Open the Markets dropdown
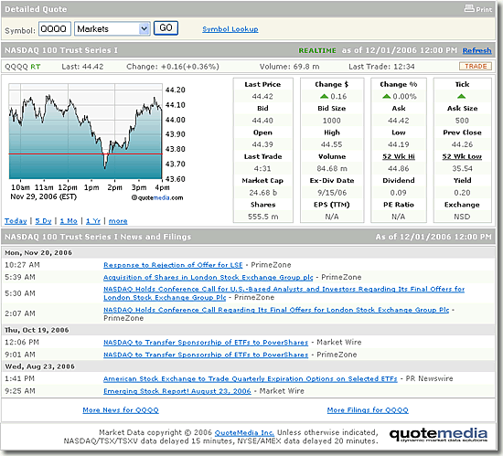Image resolution: width=503 pixels, height=456 pixels. pos(112,29)
